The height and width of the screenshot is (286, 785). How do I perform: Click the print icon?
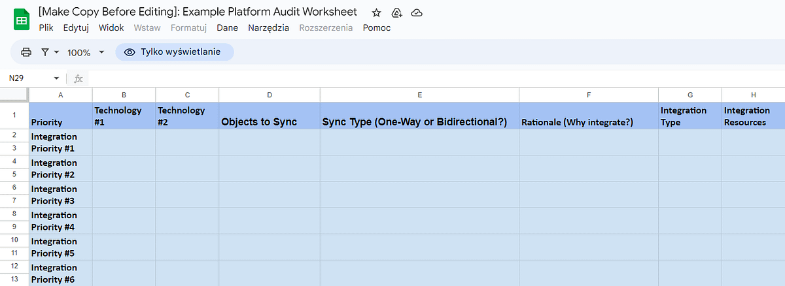pos(26,52)
